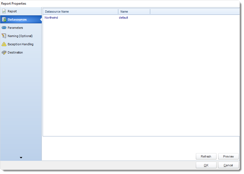Click the Datasources database icon
Viewport: 244px width, 174px height.
(x=4, y=19)
